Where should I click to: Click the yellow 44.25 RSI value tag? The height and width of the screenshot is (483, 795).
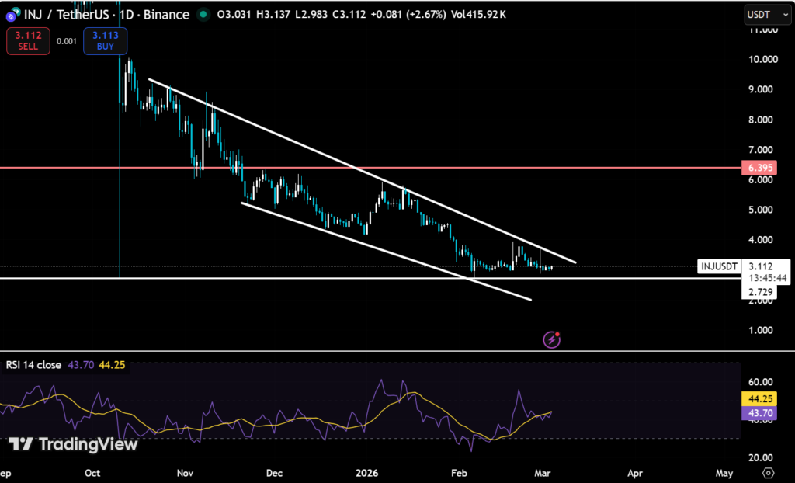(758, 398)
